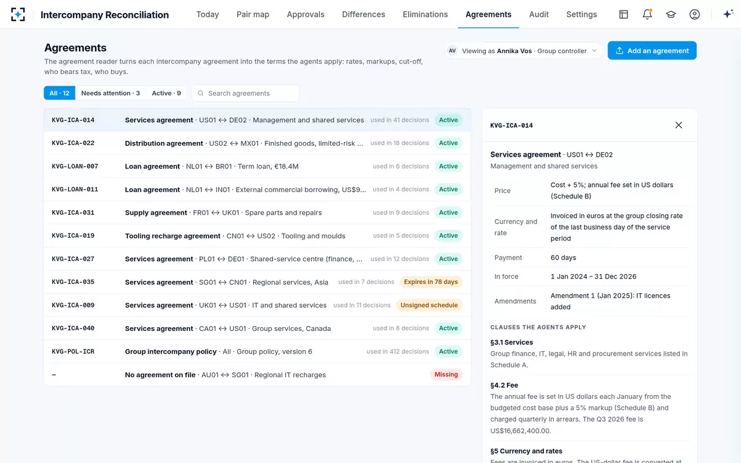The image size is (741, 463).
Task: Close the KVG-ICA-014 detail panel
Action: click(x=679, y=125)
